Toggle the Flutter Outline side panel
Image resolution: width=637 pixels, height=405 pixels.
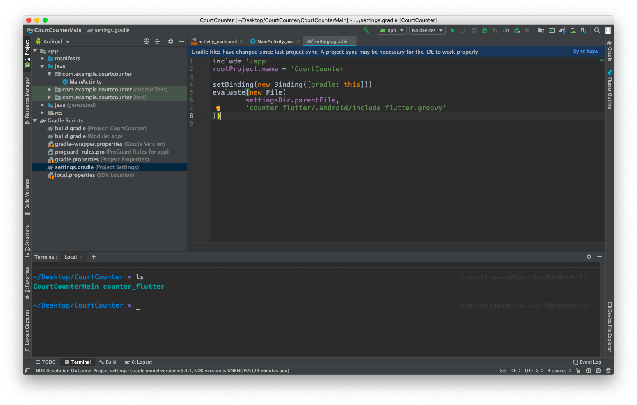(610, 90)
